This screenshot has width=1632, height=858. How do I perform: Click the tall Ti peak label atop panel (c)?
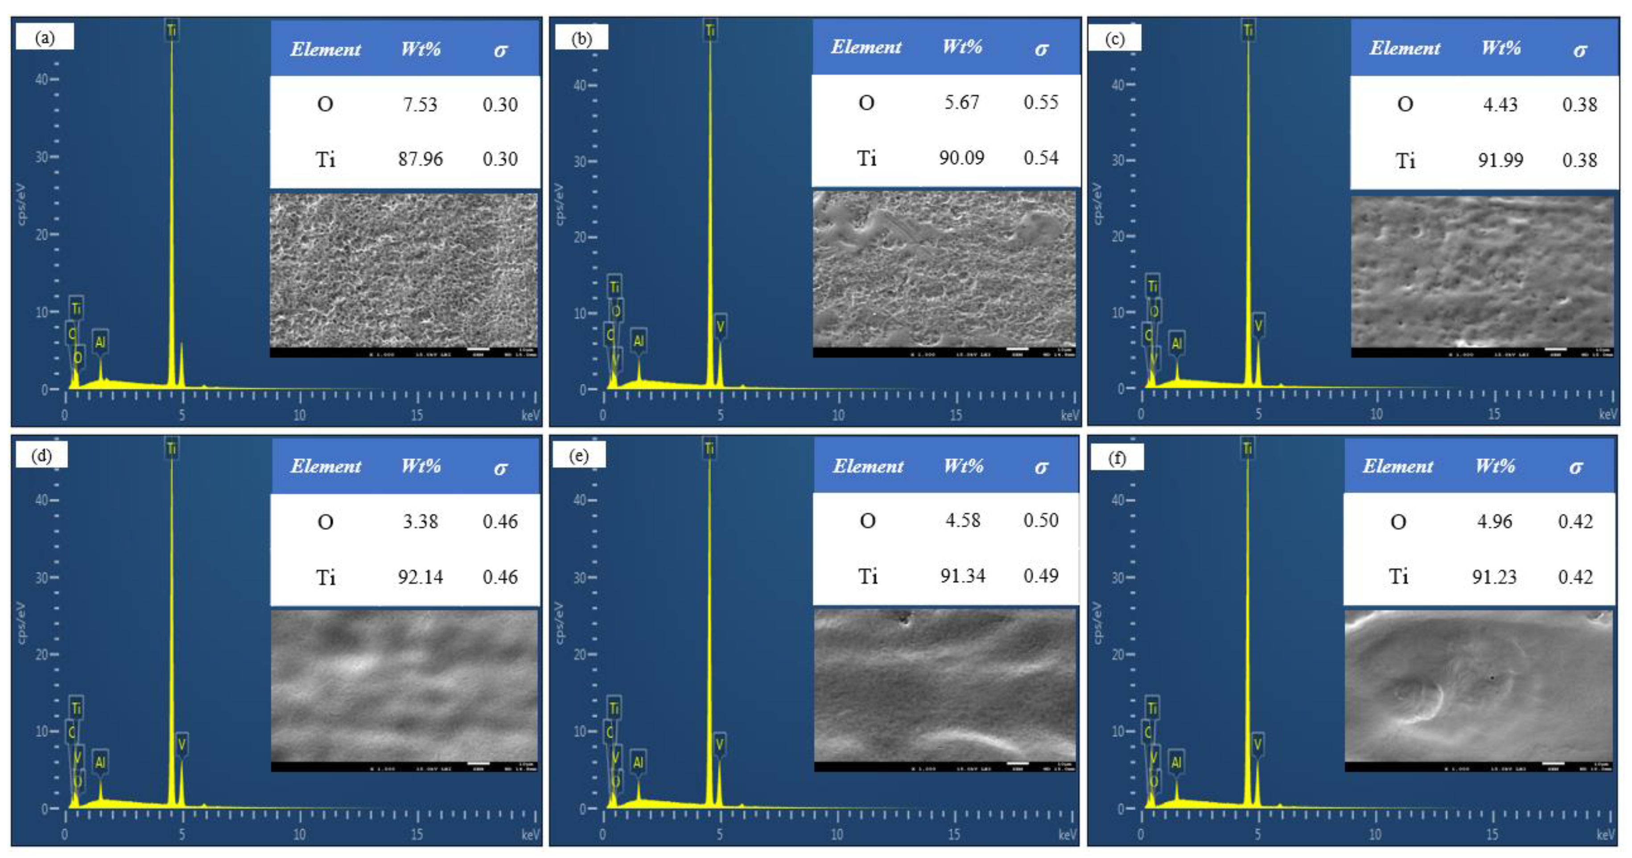[1248, 30]
